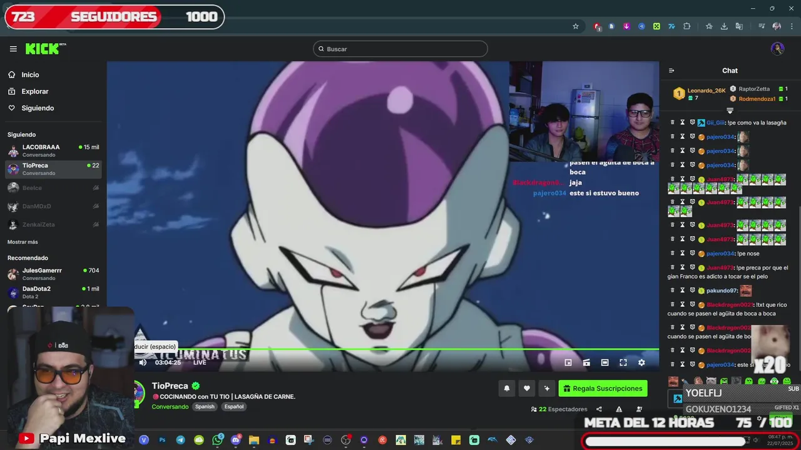The width and height of the screenshot is (801, 450).
Task: Open Leonardo_26K top gifter entry
Action: point(700,94)
